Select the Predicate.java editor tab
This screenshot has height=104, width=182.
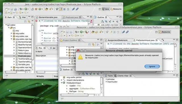point(72,17)
